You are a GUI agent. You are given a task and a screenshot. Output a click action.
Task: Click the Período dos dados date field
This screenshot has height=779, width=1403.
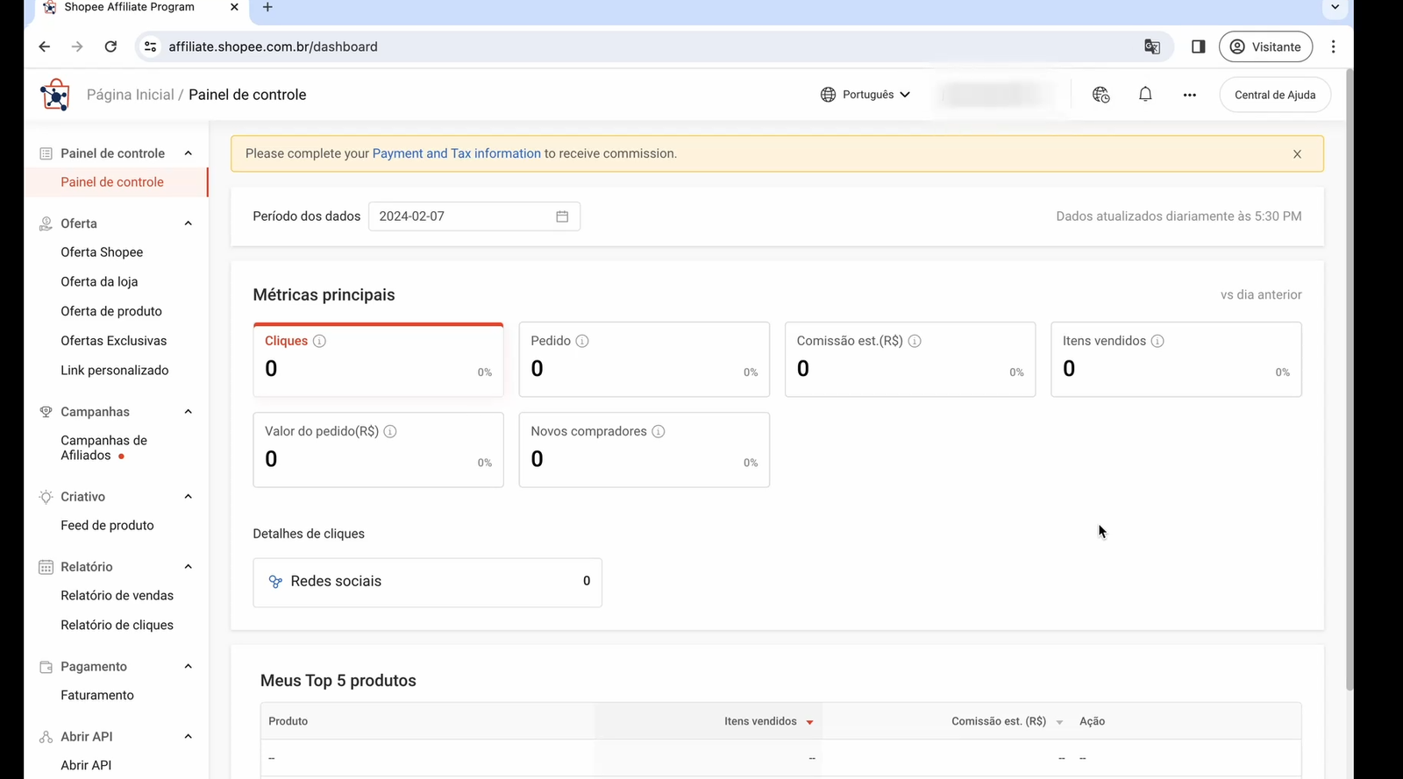[474, 216]
